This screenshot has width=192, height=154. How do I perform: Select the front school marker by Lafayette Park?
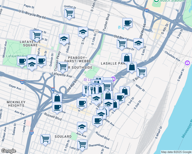tap(32, 65)
